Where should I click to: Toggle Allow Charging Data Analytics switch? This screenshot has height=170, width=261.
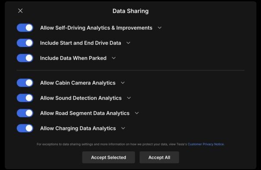coord(25,128)
